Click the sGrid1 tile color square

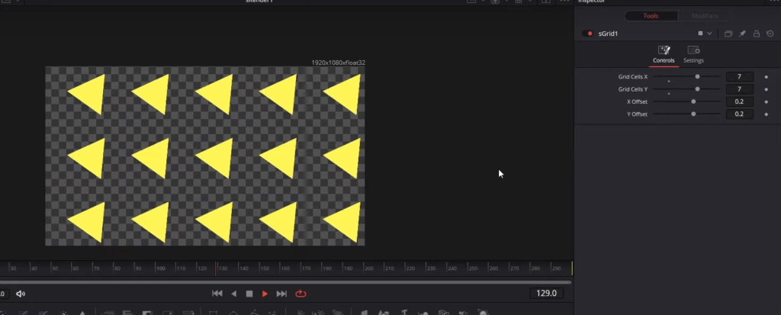point(700,34)
